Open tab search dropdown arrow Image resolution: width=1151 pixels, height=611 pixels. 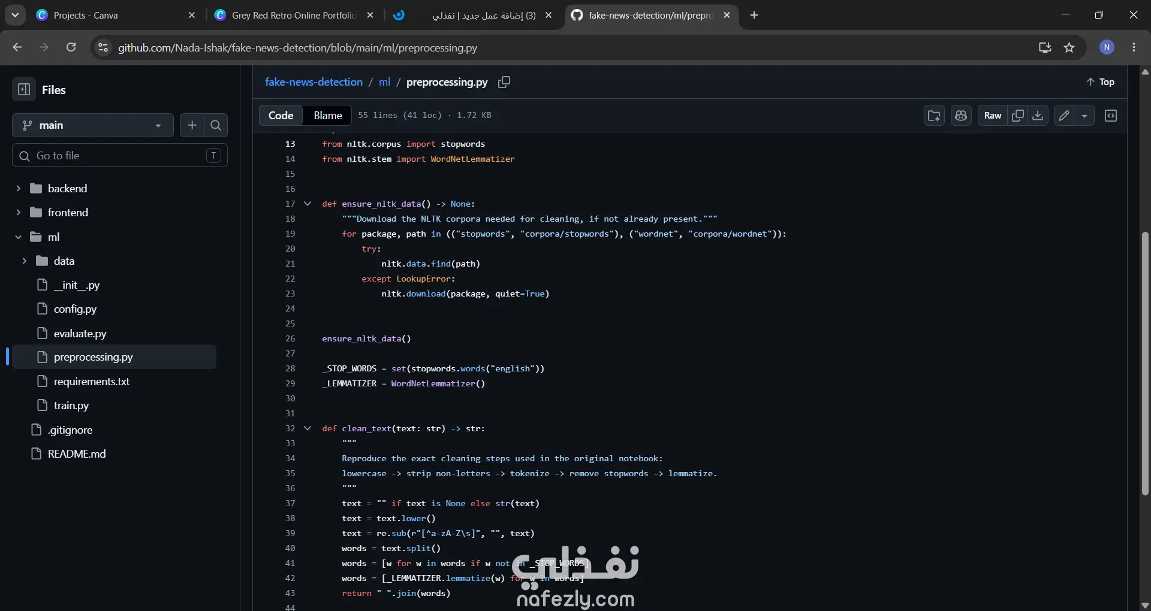15,15
